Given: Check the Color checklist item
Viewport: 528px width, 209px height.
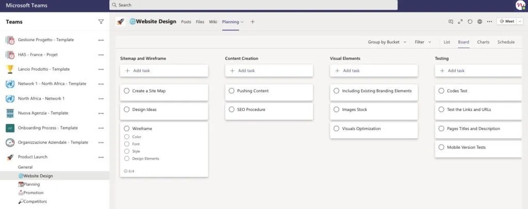Looking at the screenshot, I should (x=127, y=137).
